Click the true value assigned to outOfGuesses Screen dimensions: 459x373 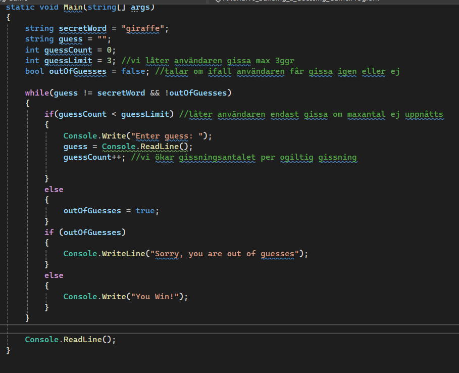(x=145, y=210)
